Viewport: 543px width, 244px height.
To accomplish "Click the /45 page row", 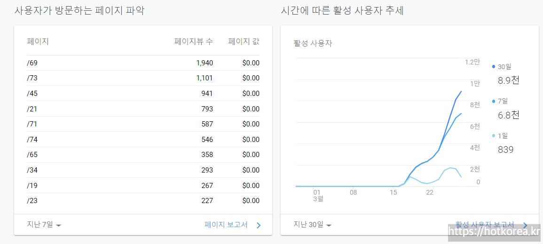I will (143, 94).
